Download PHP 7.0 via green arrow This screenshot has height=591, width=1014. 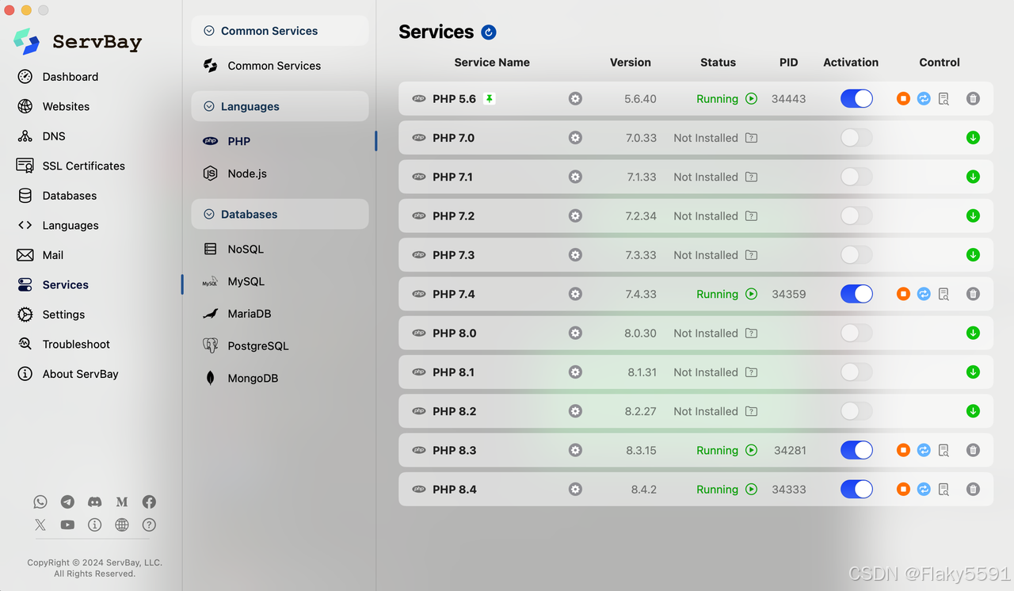[973, 138]
